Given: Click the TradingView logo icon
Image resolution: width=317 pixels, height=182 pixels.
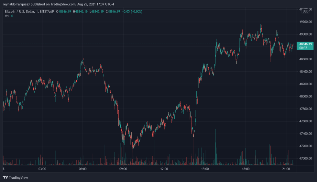Looking at the screenshot, I should click(x=5, y=177).
